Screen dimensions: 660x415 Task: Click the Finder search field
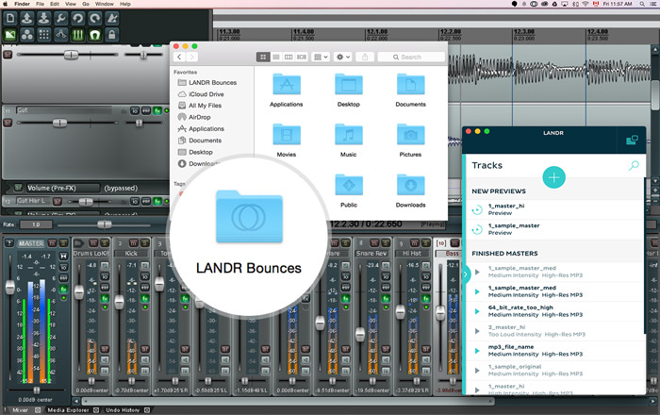point(411,57)
